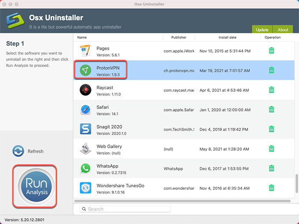Select the Raycast name text
This screenshot has width=299, height=224.
coord(105,87)
